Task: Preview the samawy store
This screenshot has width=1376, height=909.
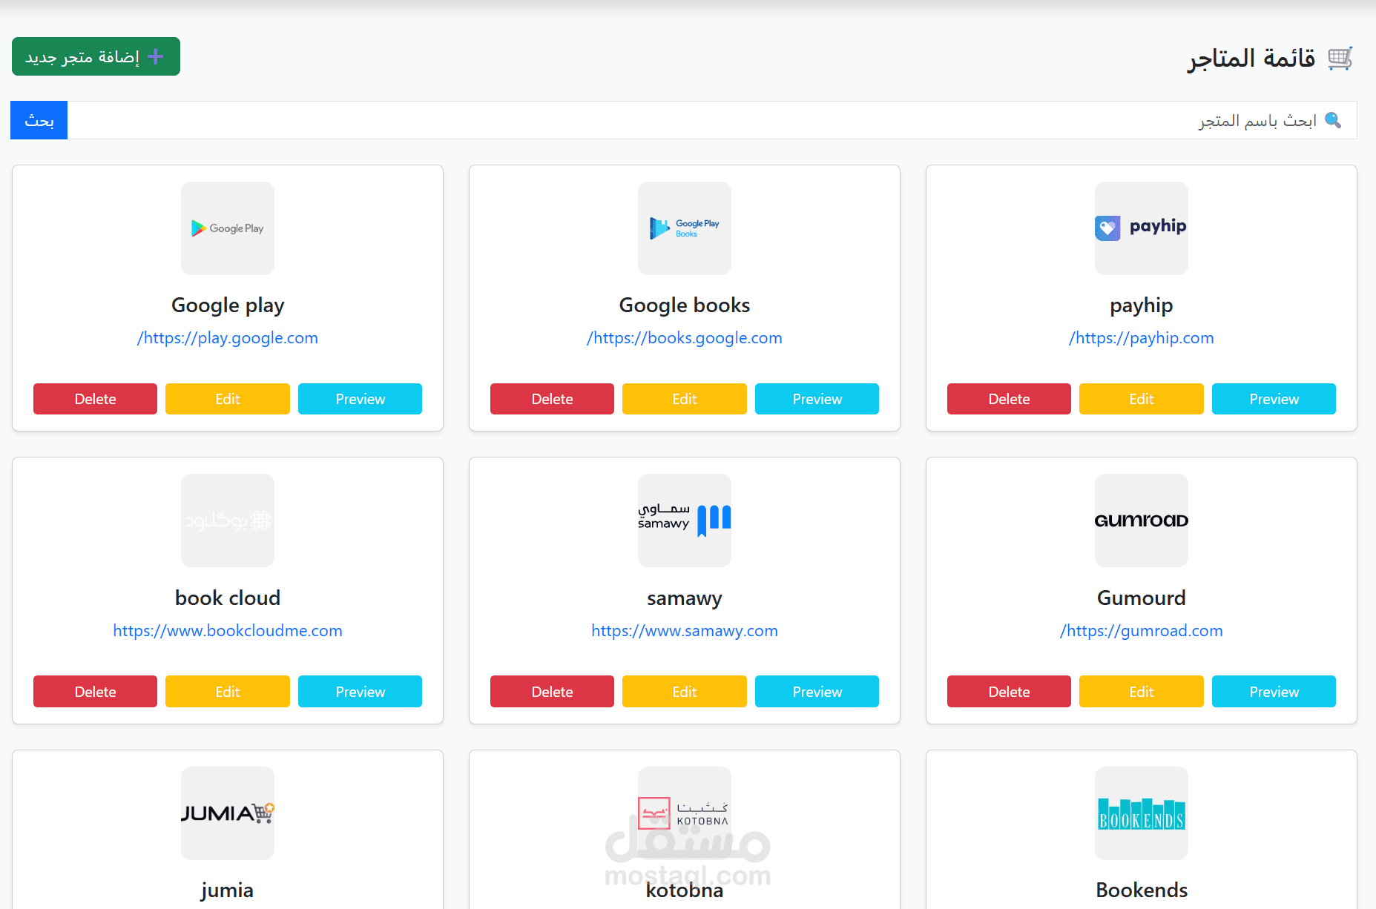Action: [817, 691]
